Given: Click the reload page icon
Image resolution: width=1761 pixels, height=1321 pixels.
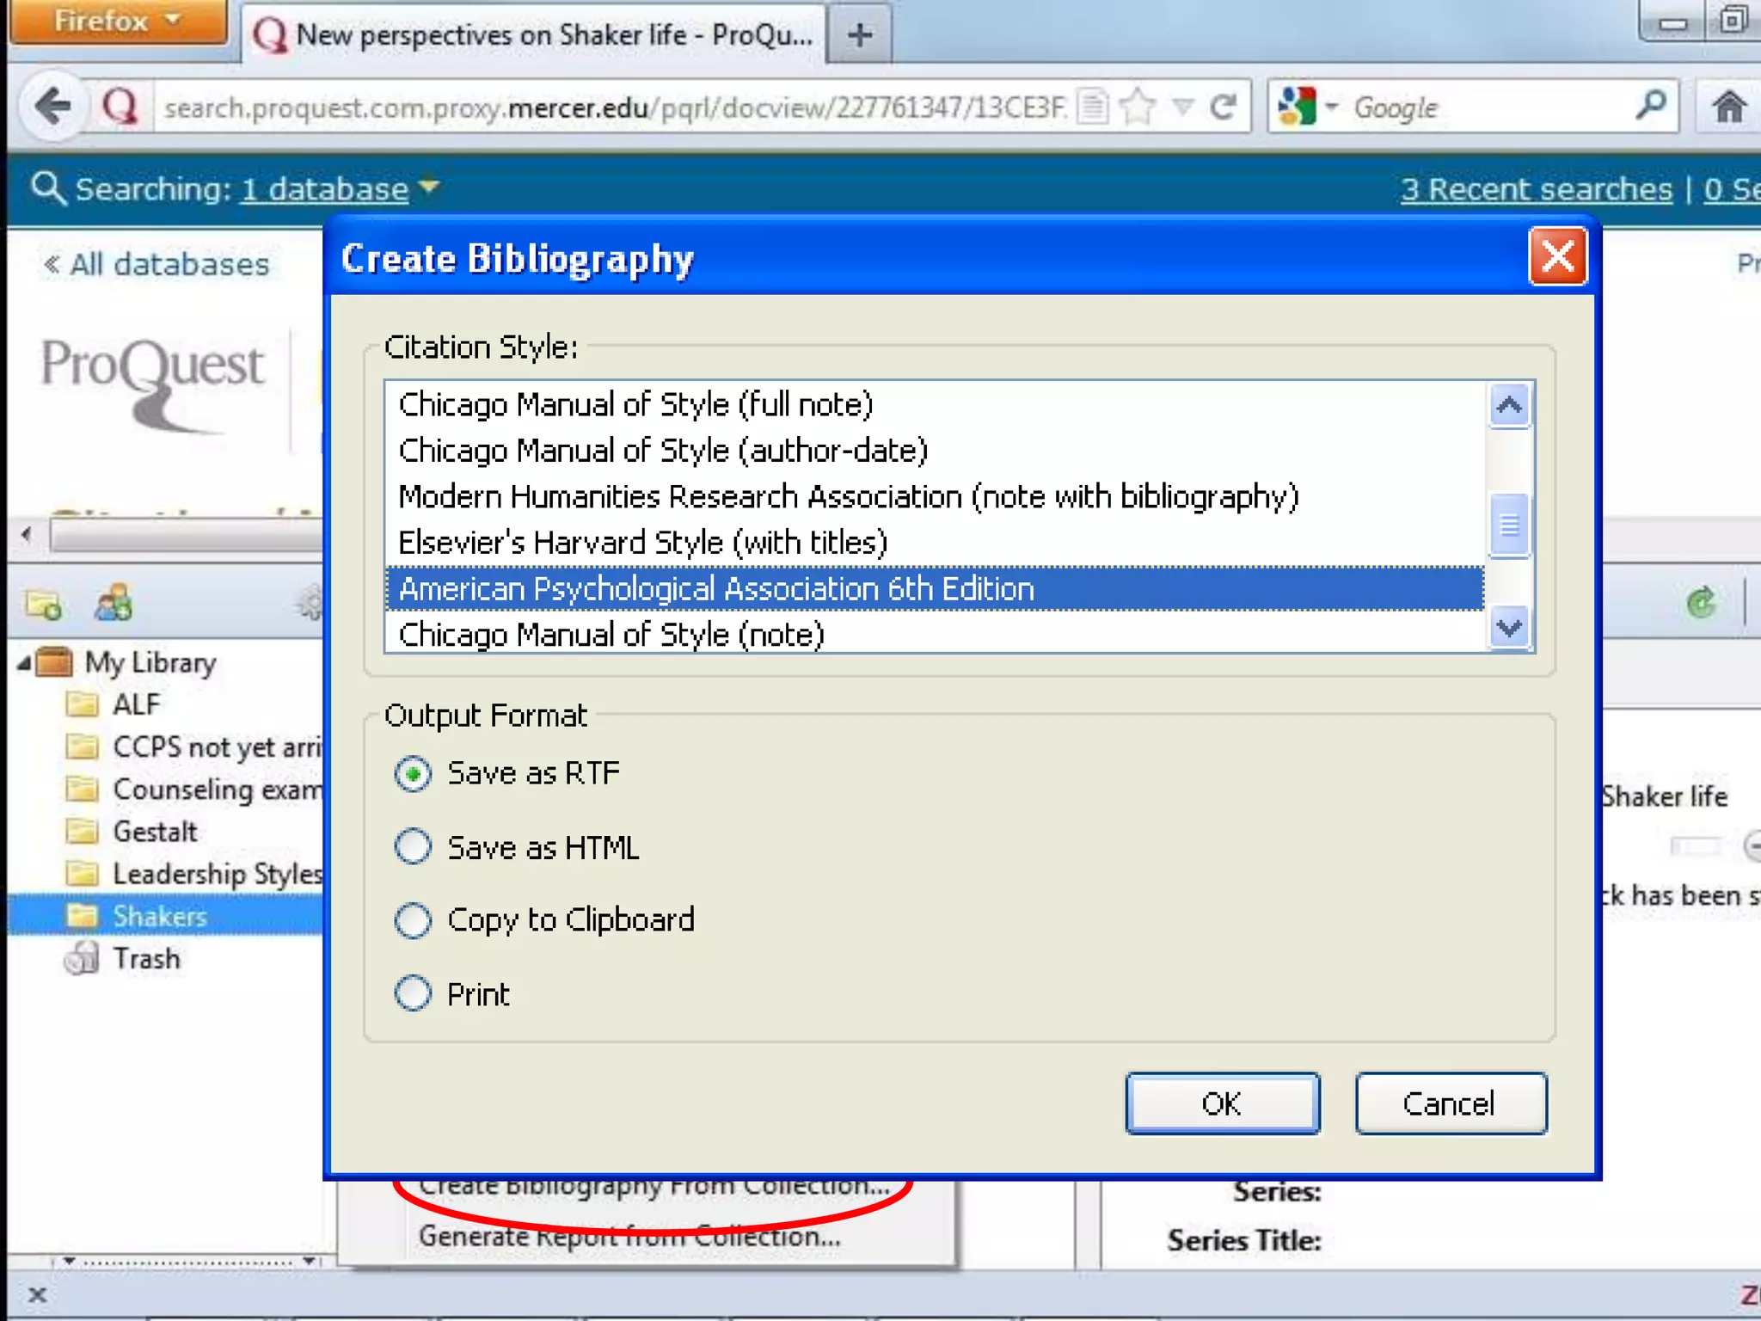Looking at the screenshot, I should 1223,108.
